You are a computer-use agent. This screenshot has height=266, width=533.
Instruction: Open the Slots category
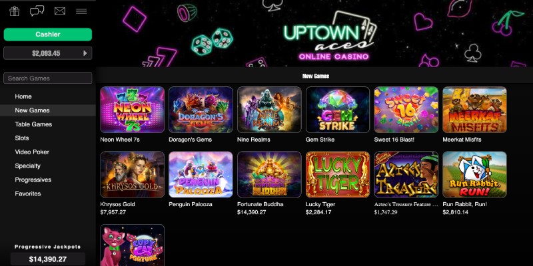tap(22, 138)
